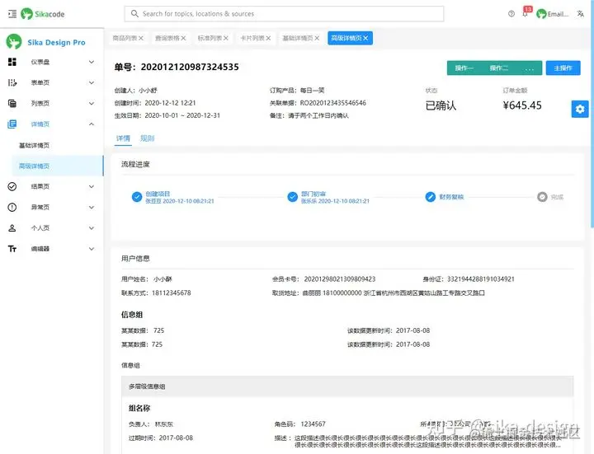This screenshot has height=454, width=594.
Task: Click the 已确认 status text
Action: [x=441, y=105]
